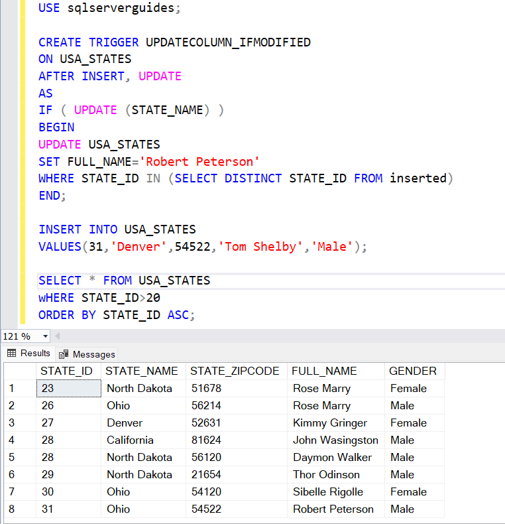This screenshot has height=524, width=505.
Task: Click zipcode cell 51678
Action: [x=237, y=388]
